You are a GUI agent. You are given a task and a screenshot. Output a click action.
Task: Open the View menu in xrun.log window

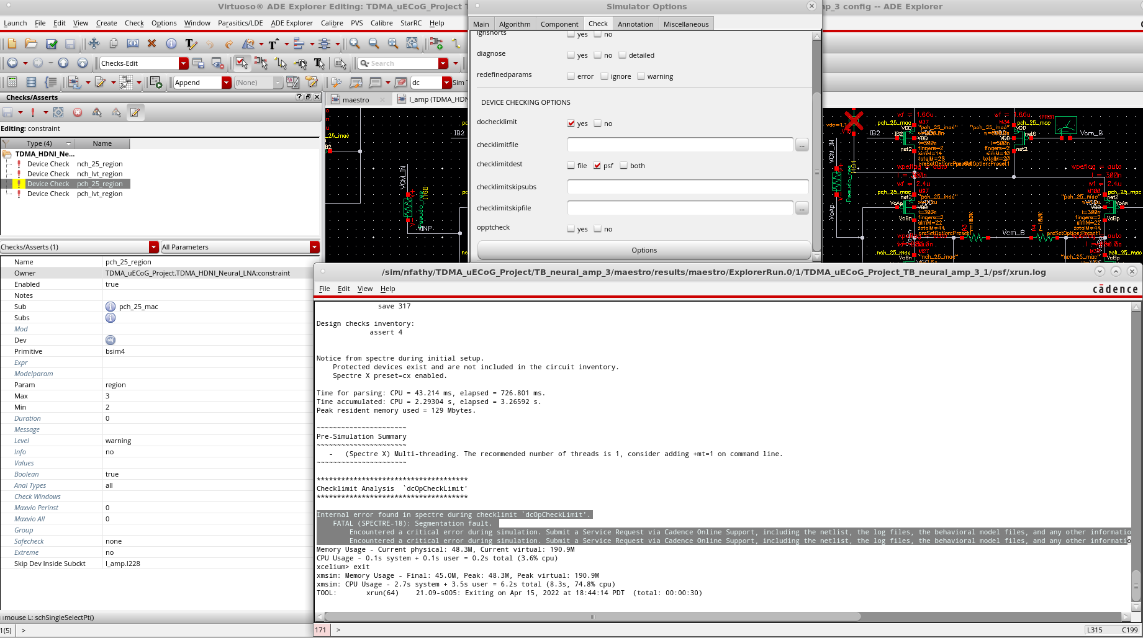point(365,289)
